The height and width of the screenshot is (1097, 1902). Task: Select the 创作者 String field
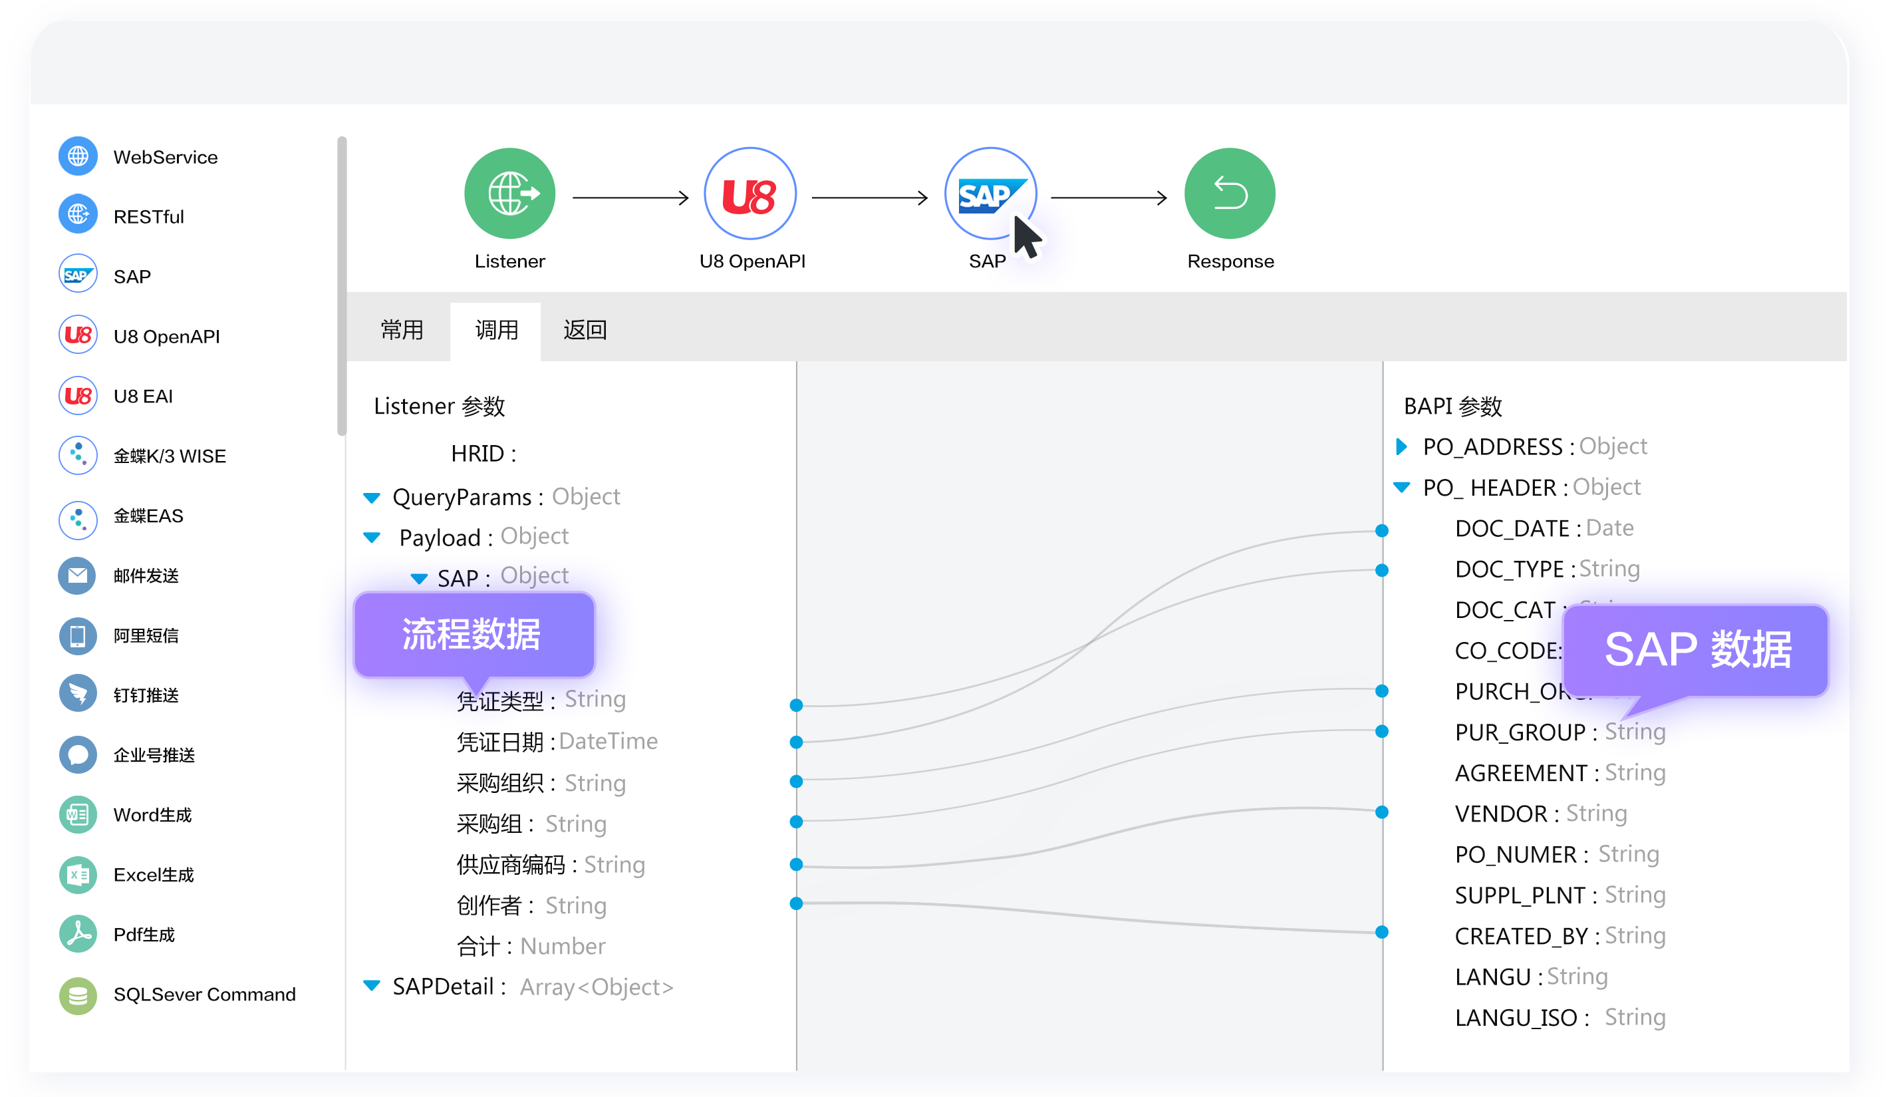pos(531,905)
